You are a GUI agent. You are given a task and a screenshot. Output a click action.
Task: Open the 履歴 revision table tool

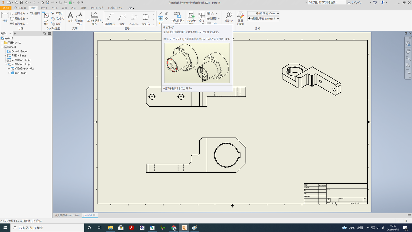pyautogui.click(x=211, y=19)
